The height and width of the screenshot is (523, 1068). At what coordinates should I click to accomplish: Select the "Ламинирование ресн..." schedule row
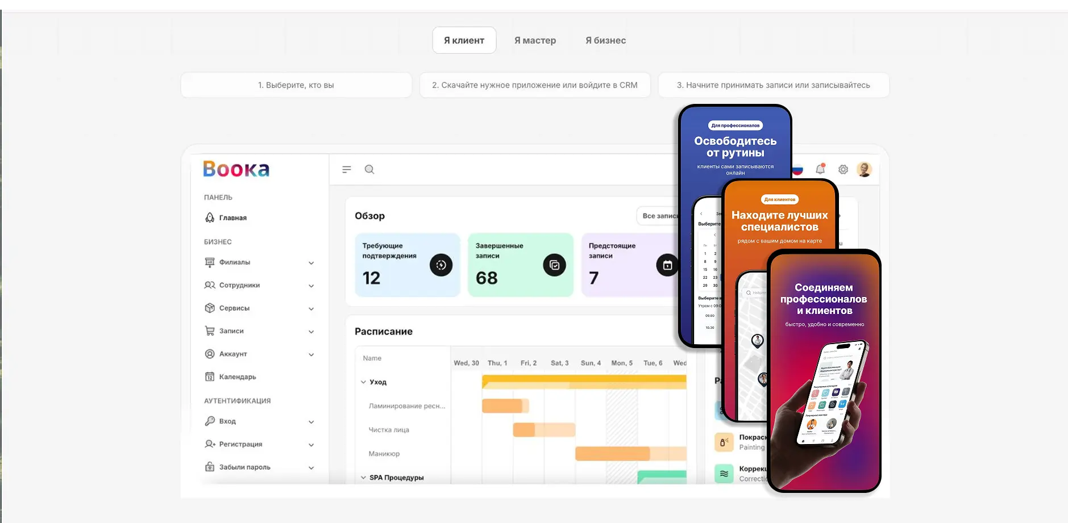(407, 406)
